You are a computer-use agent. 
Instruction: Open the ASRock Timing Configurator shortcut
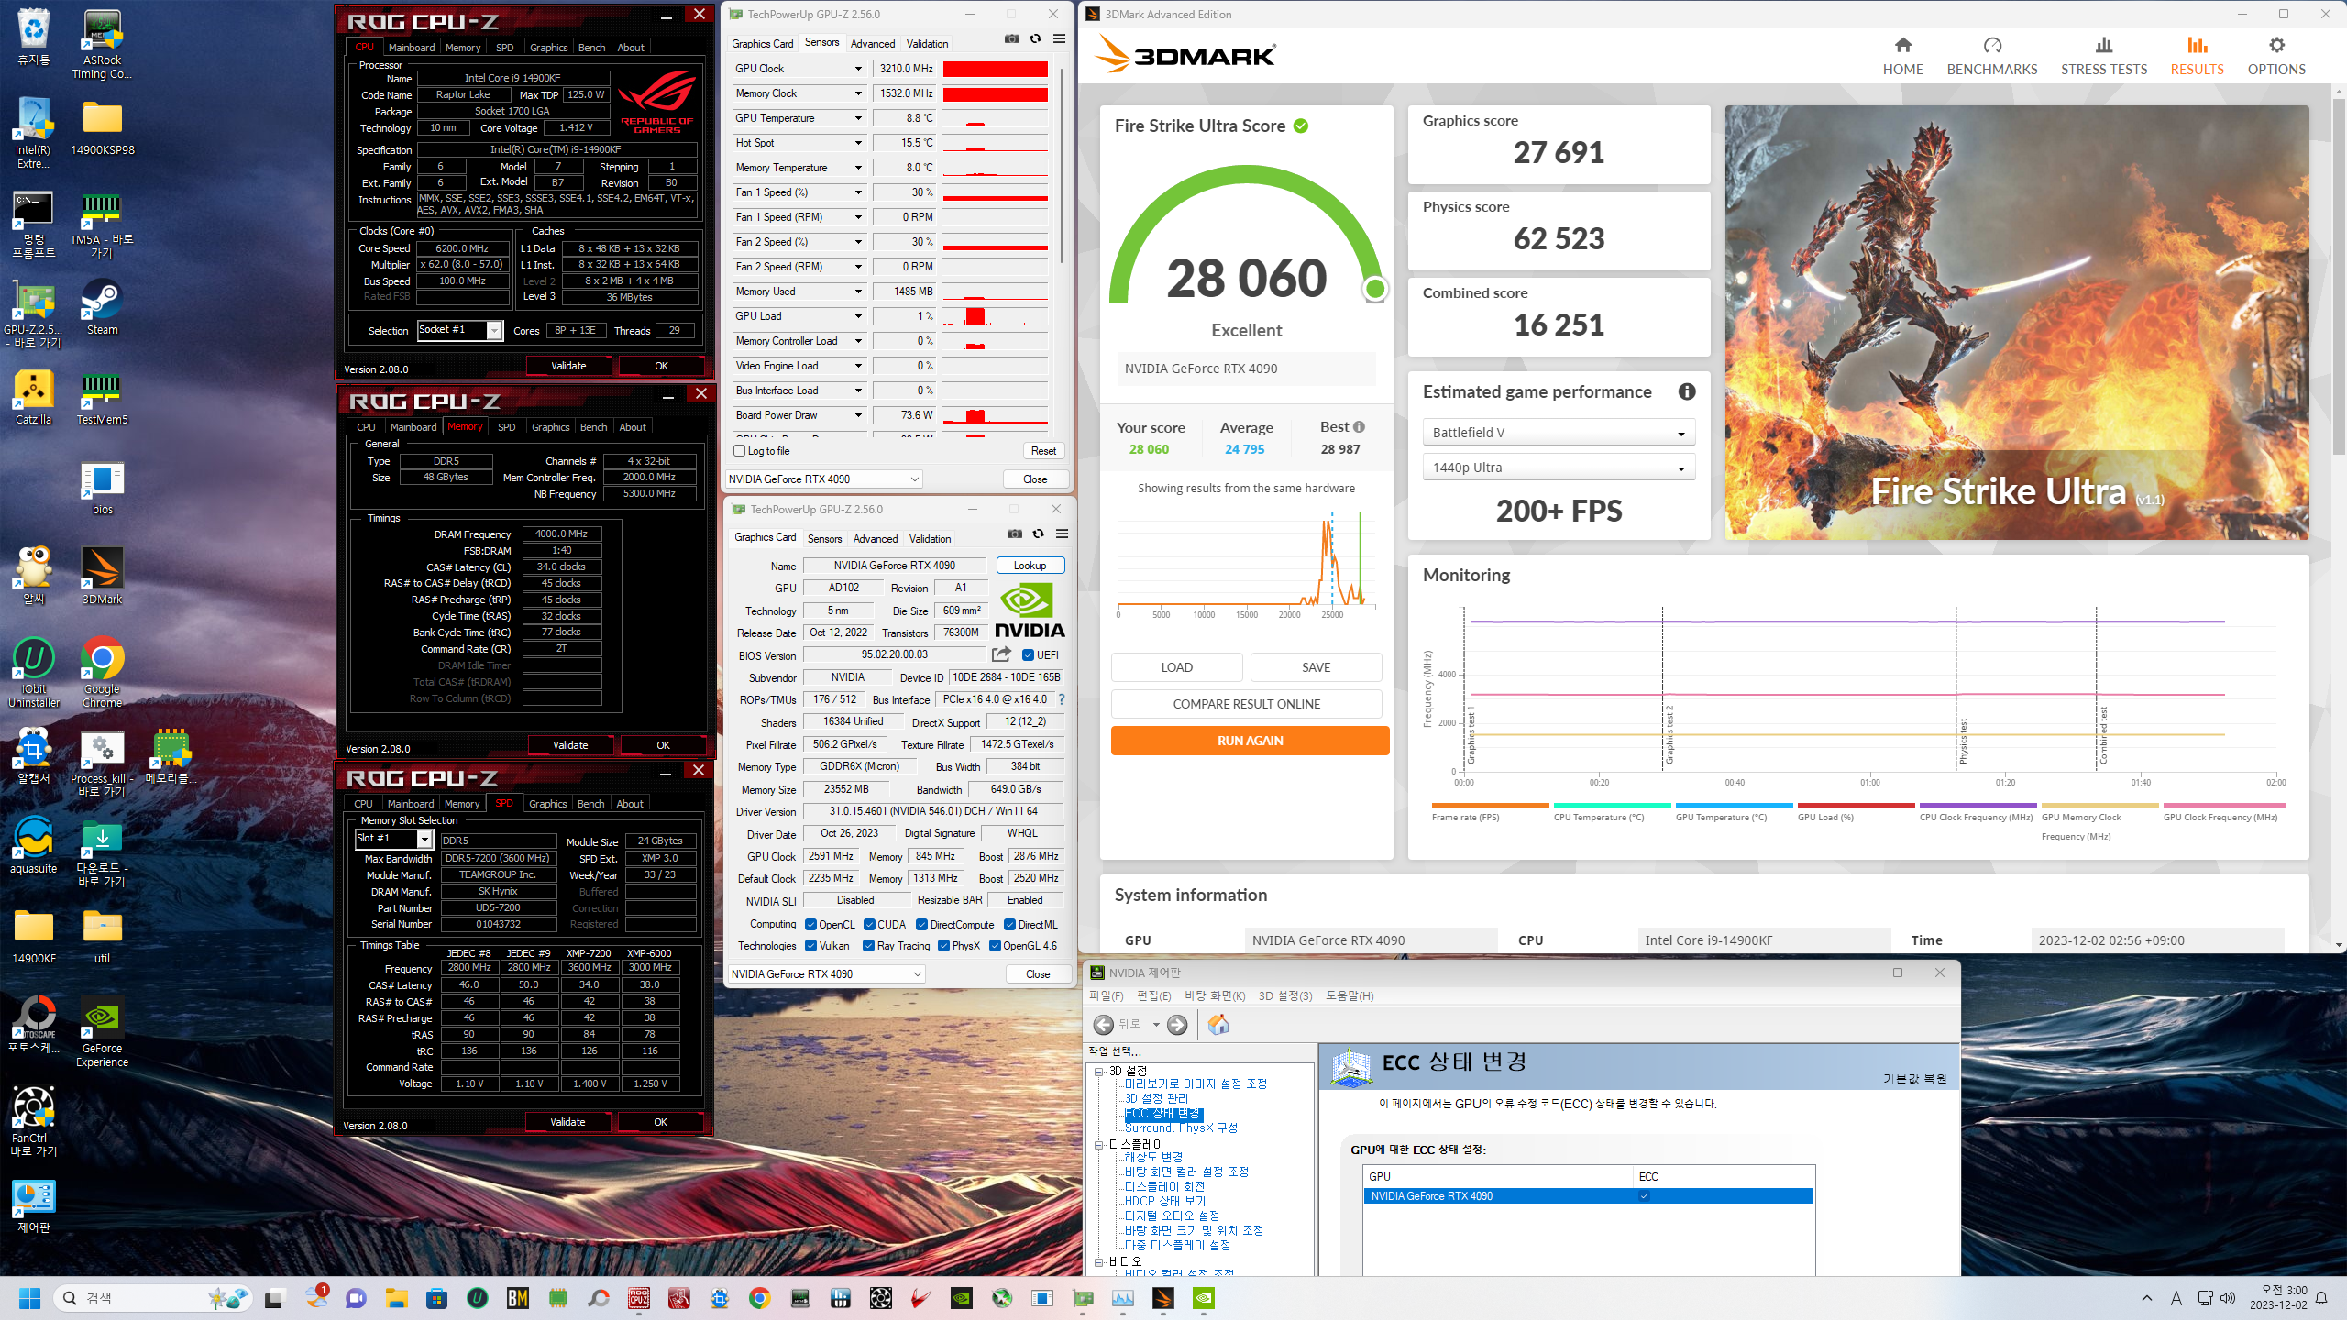(102, 44)
